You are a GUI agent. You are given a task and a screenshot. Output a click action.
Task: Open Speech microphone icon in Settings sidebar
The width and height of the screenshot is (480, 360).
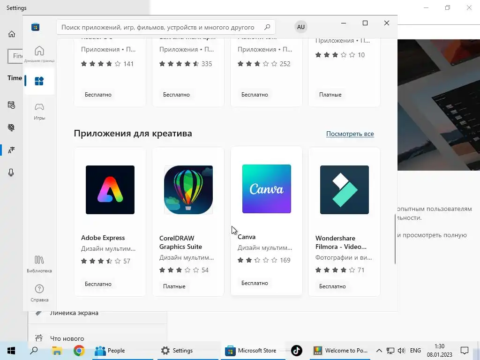[11, 172]
